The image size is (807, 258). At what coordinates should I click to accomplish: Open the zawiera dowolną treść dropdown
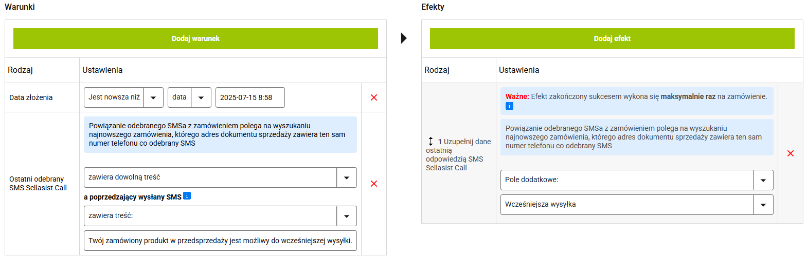coord(220,177)
